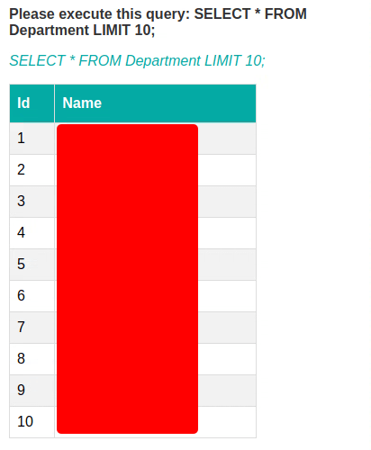Click the bold prompt text 'Please execute this query'
Image resolution: width=371 pixels, height=450 pixels.
click(97, 14)
